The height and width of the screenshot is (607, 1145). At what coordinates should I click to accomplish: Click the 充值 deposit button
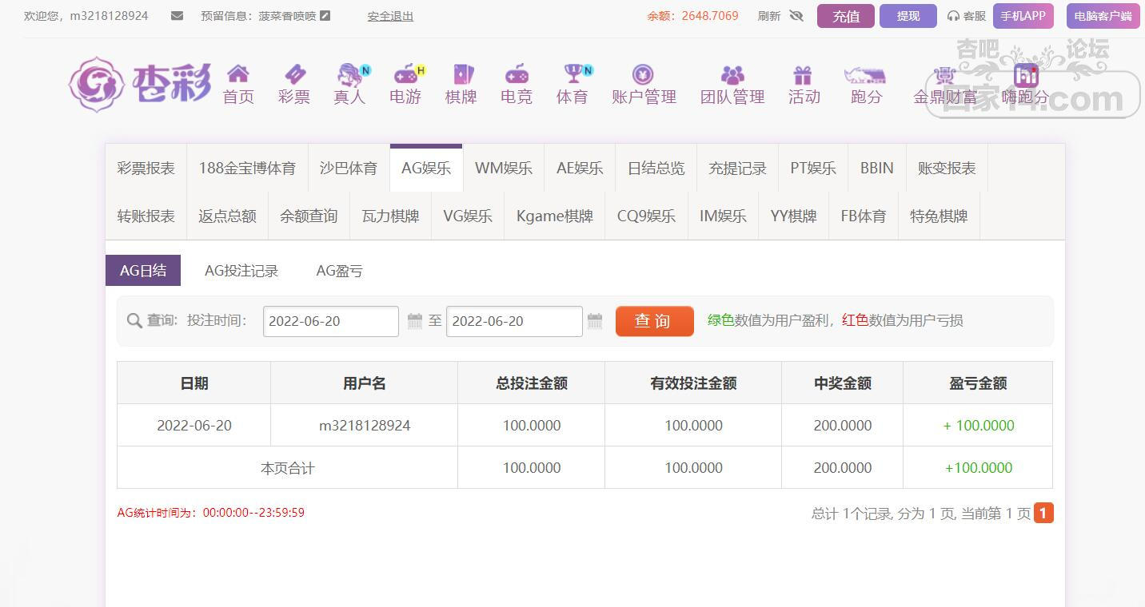(846, 16)
